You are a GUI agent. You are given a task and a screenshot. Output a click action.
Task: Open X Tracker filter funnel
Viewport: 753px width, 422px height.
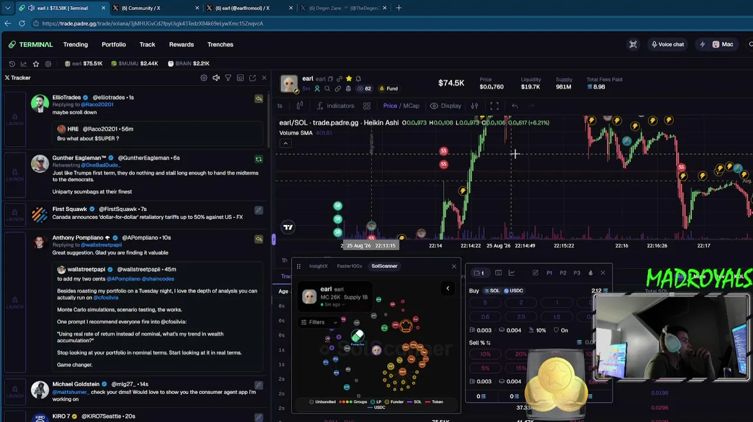(228, 78)
